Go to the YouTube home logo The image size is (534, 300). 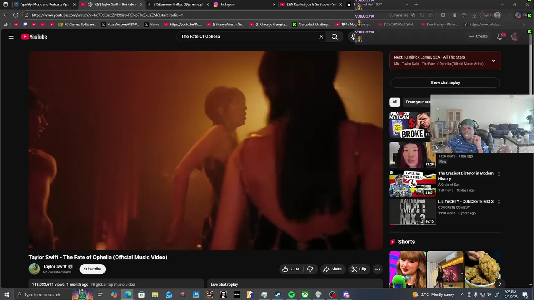34,37
